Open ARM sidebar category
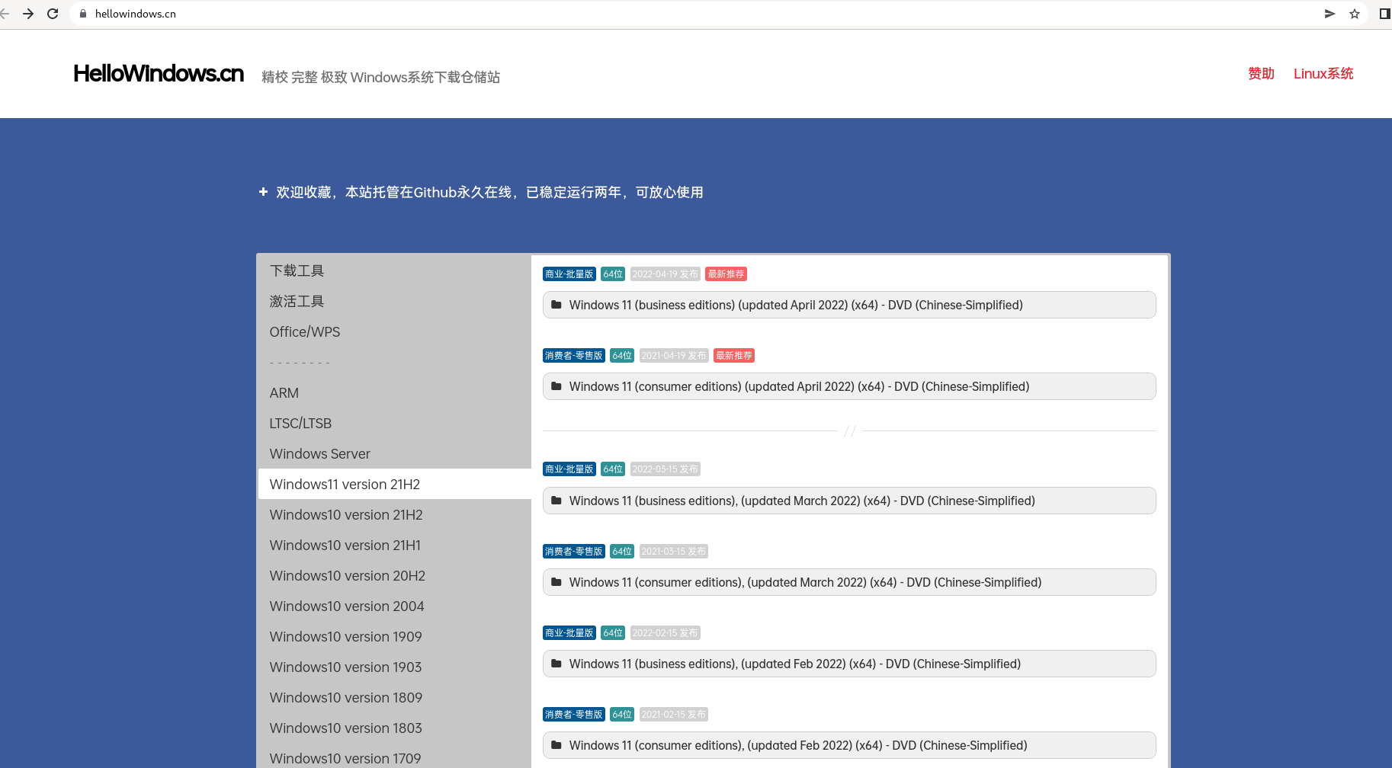The height and width of the screenshot is (768, 1392). click(394, 392)
